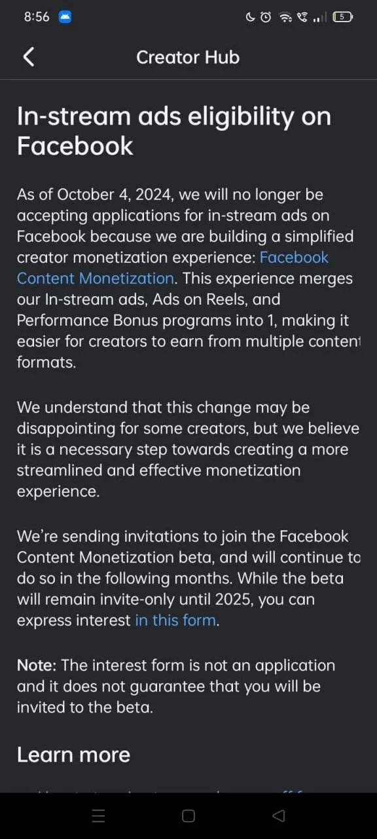This screenshot has height=839, width=377.
Task: Tap the Wi-Fi status icon
Action: tap(285, 18)
